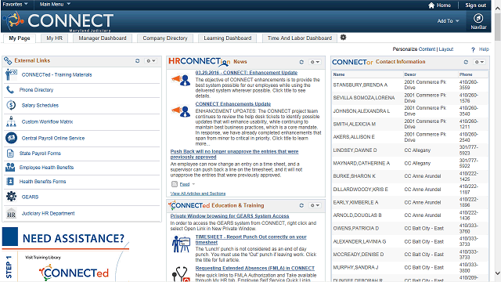This screenshot has height=282, width=501.
Task: Open the 03.29.2016 CONNECT Enhancement Update article
Action: point(247,73)
